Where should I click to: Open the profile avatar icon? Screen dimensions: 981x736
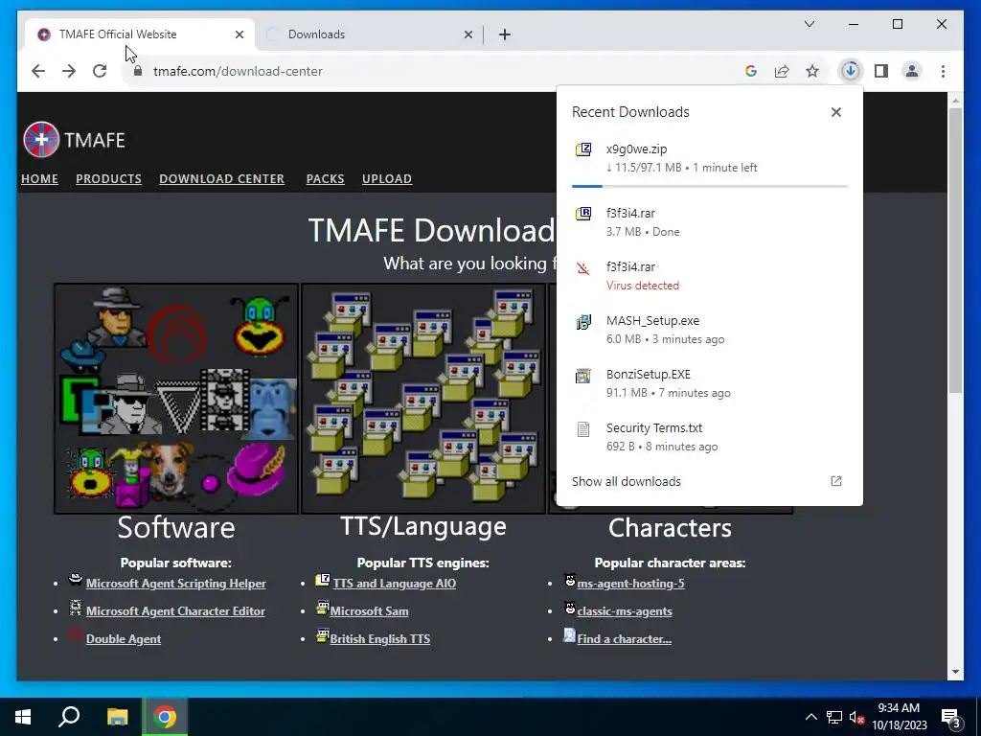(x=912, y=71)
